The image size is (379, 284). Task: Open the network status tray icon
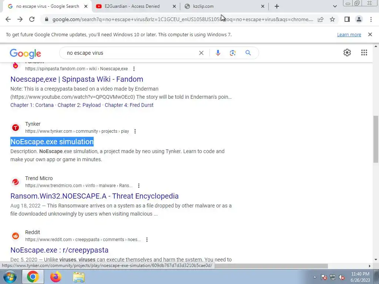click(x=333, y=277)
